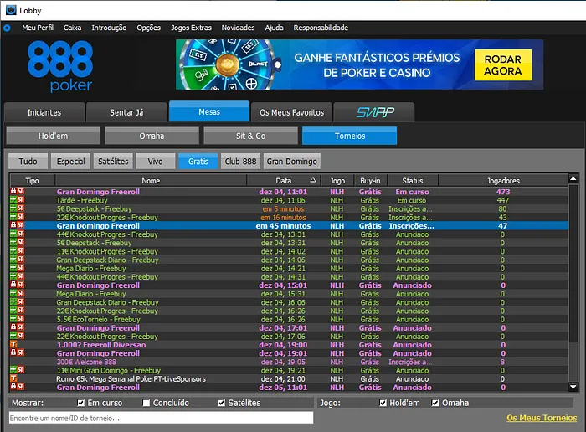Switch to the Sentar Já tab
This screenshot has width=586, height=432.
coord(126,112)
